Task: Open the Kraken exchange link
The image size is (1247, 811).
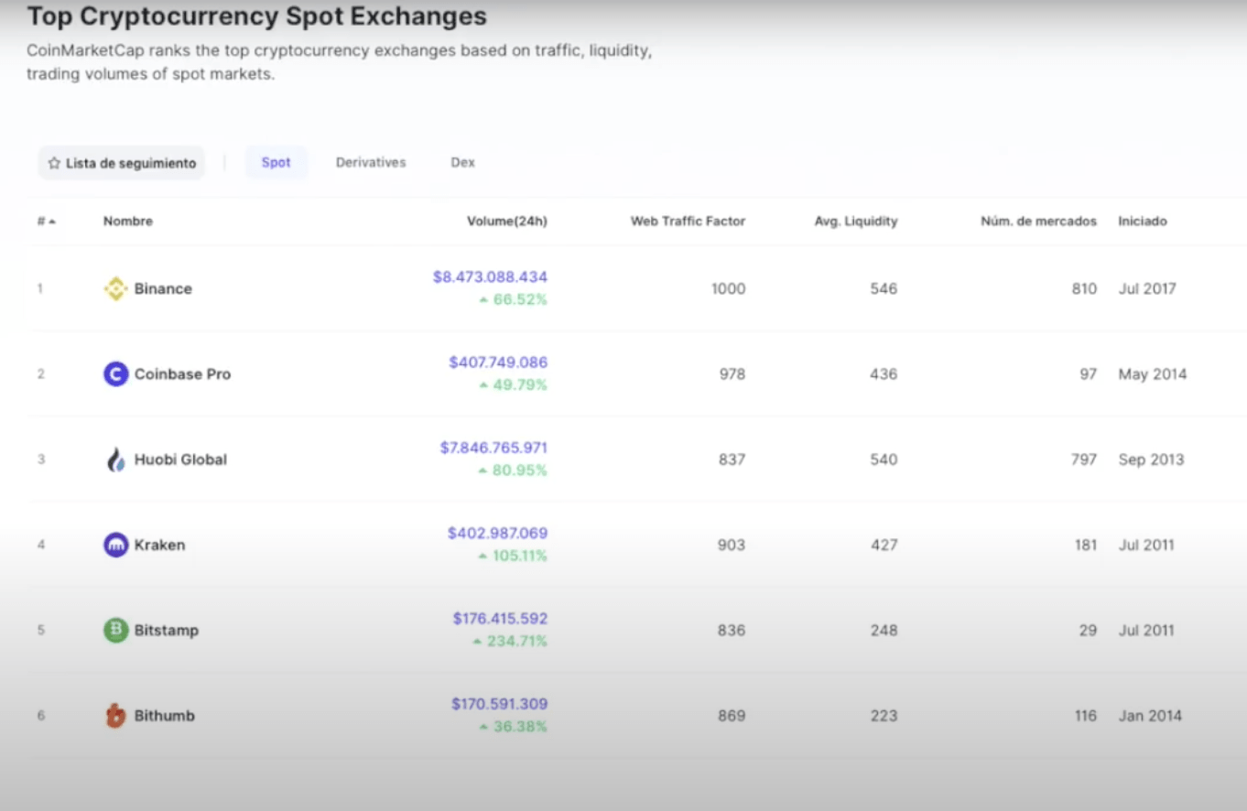Action: tap(159, 545)
